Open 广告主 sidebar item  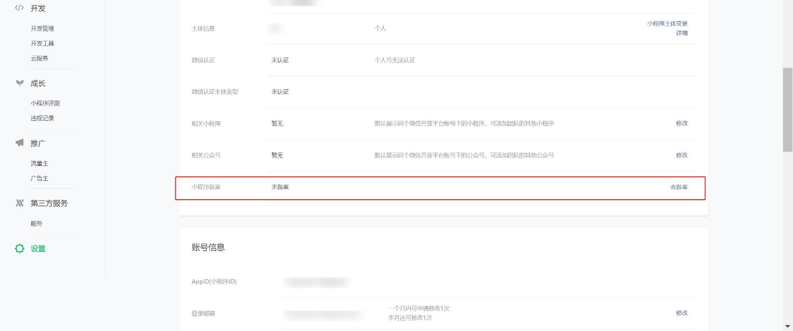tap(39, 178)
